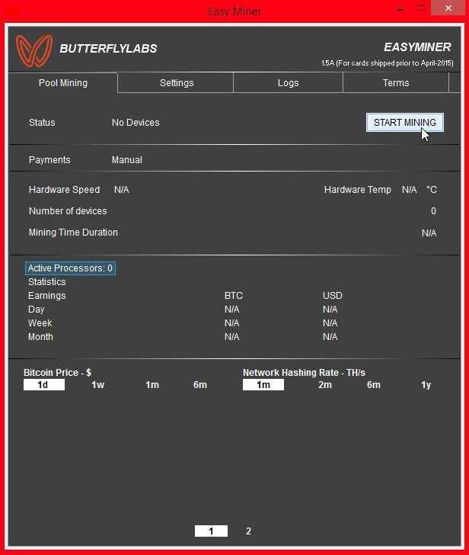This screenshot has height=555, width=469.
Task: Click the USD column header
Action: coord(333,296)
